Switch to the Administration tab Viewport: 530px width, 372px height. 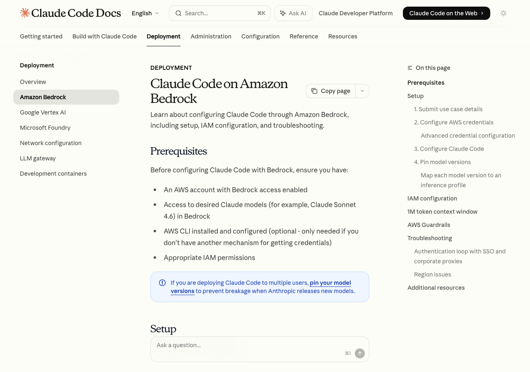click(211, 36)
